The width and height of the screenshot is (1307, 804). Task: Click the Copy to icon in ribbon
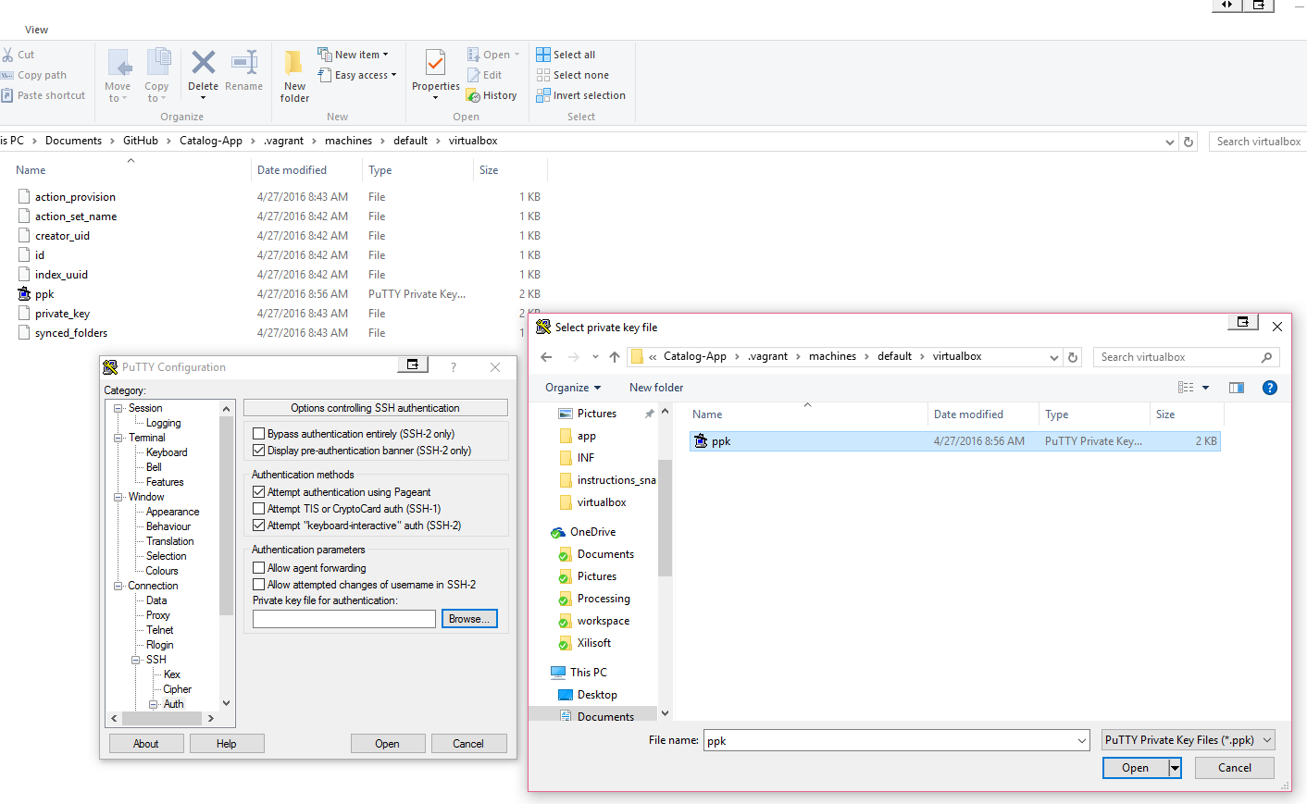157,63
